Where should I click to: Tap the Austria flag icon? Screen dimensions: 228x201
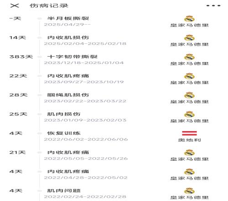pos(189,133)
